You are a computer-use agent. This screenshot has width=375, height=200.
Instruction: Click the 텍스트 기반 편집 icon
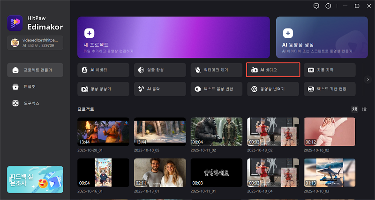tap(311, 89)
